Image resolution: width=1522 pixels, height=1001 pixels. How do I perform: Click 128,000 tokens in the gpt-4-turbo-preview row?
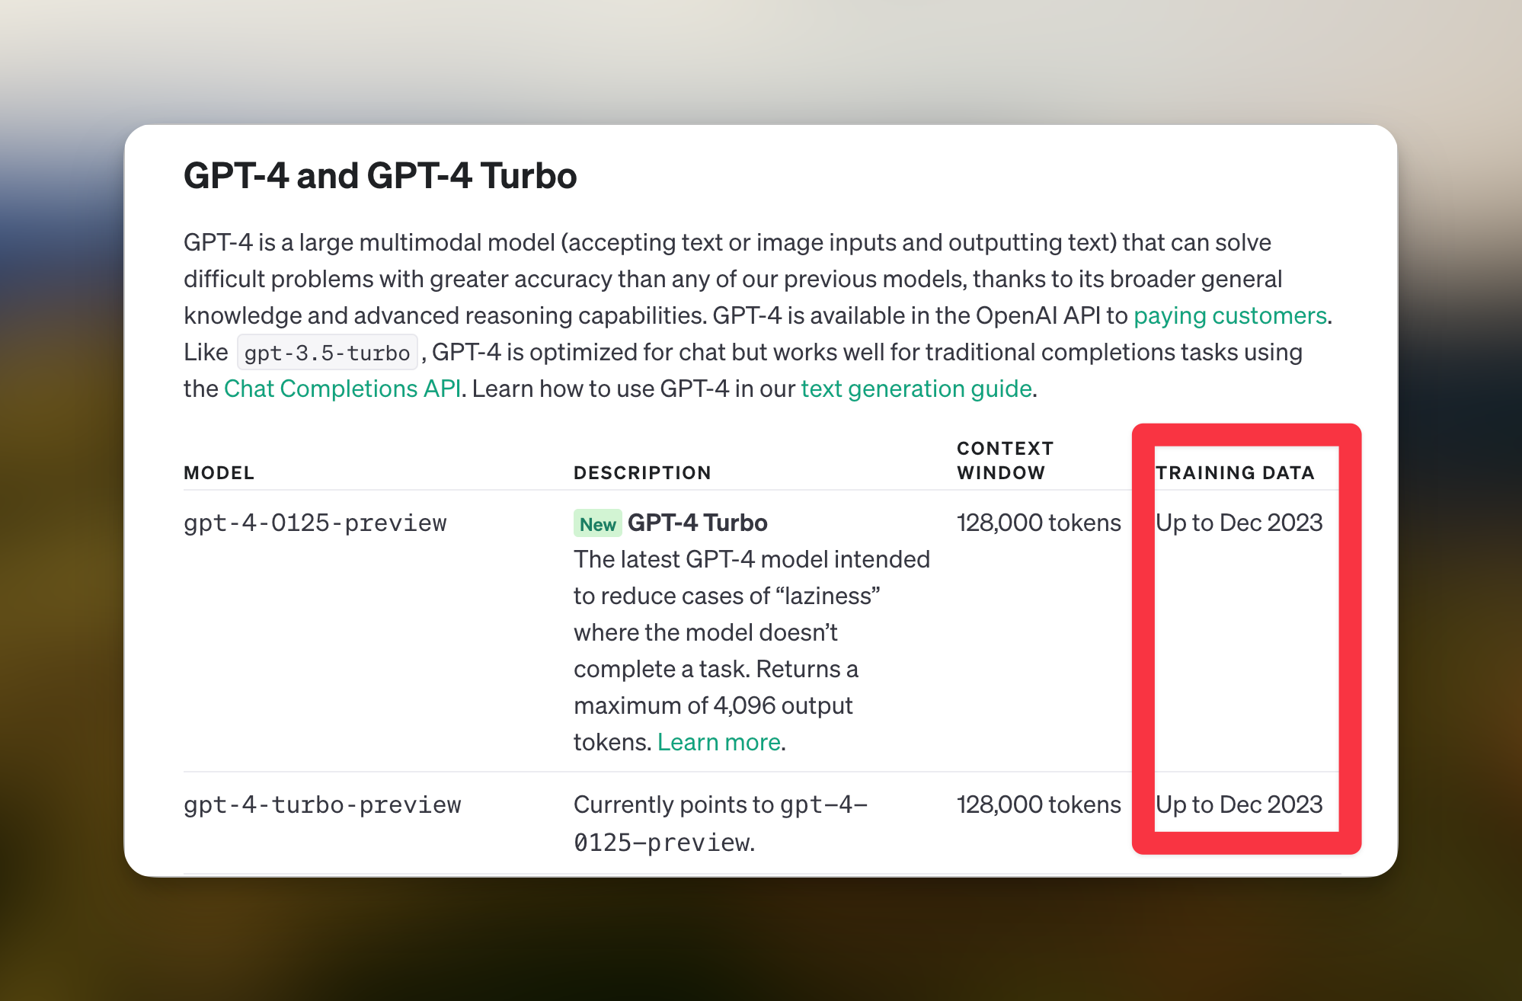tap(1038, 805)
